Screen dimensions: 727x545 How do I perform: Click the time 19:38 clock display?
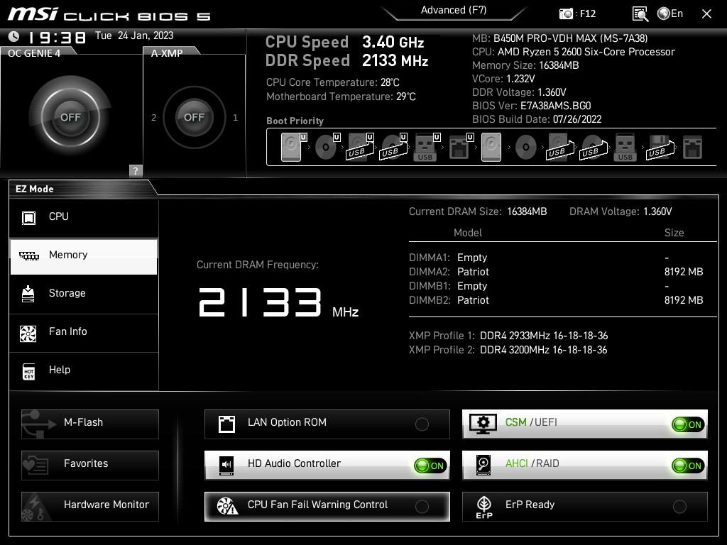[57, 37]
